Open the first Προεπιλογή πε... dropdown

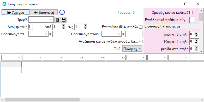pyautogui.click(x=39, y=34)
